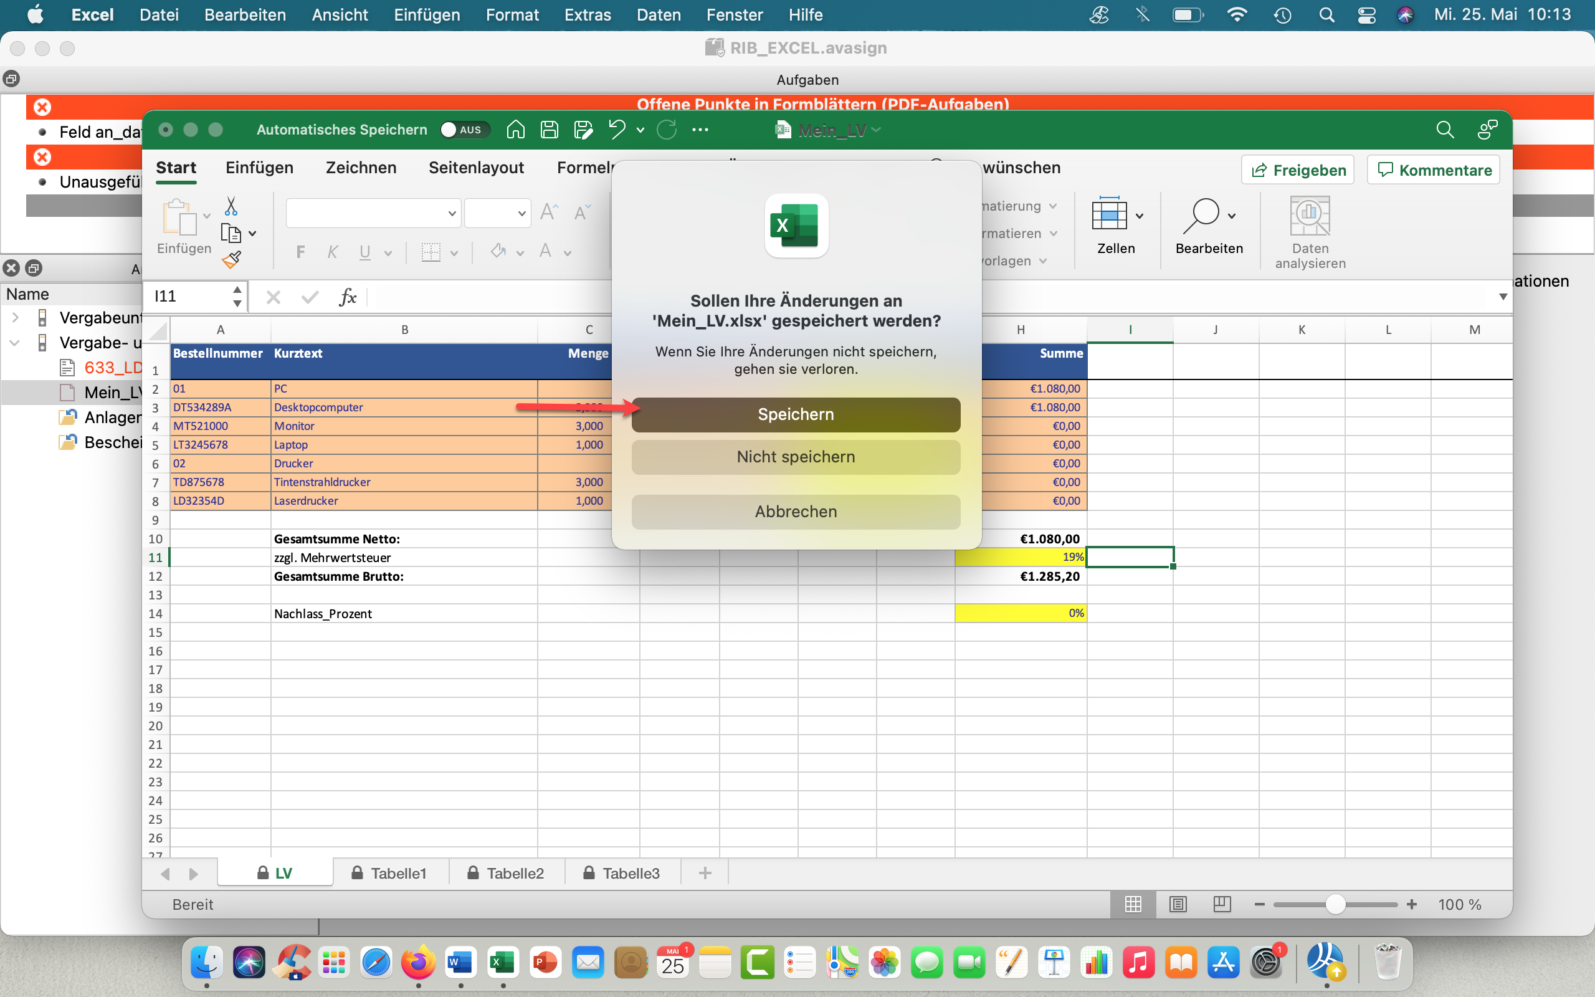
Task: Click the Daten analysieren icon
Action: tap(1310, 216)
